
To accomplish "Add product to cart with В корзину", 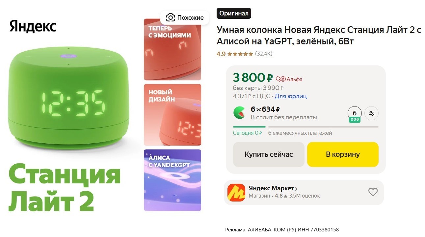I will coord(343,154).
